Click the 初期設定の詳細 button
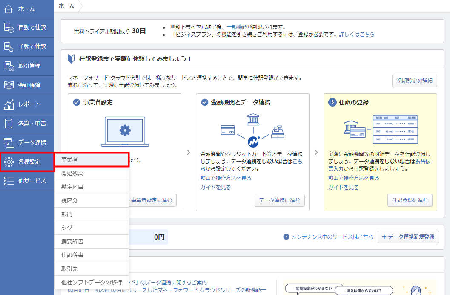 pyautogui.click(x=414, y=81)
